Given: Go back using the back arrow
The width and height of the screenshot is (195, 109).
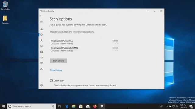Looking at the screenshot, I should pyautogui.click(x=41, y=16).
